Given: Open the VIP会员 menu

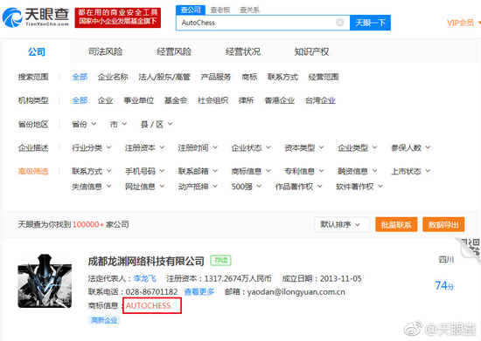Looking at the screenshot, I should 463,23.
